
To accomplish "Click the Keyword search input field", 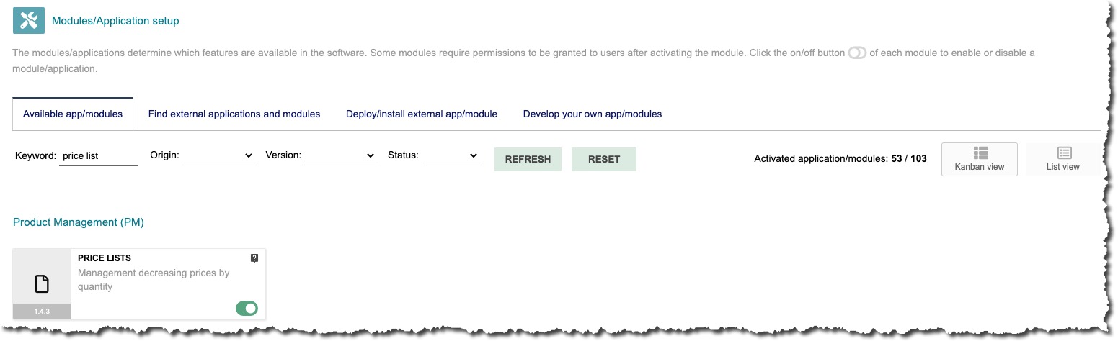I will coord(99,155).
